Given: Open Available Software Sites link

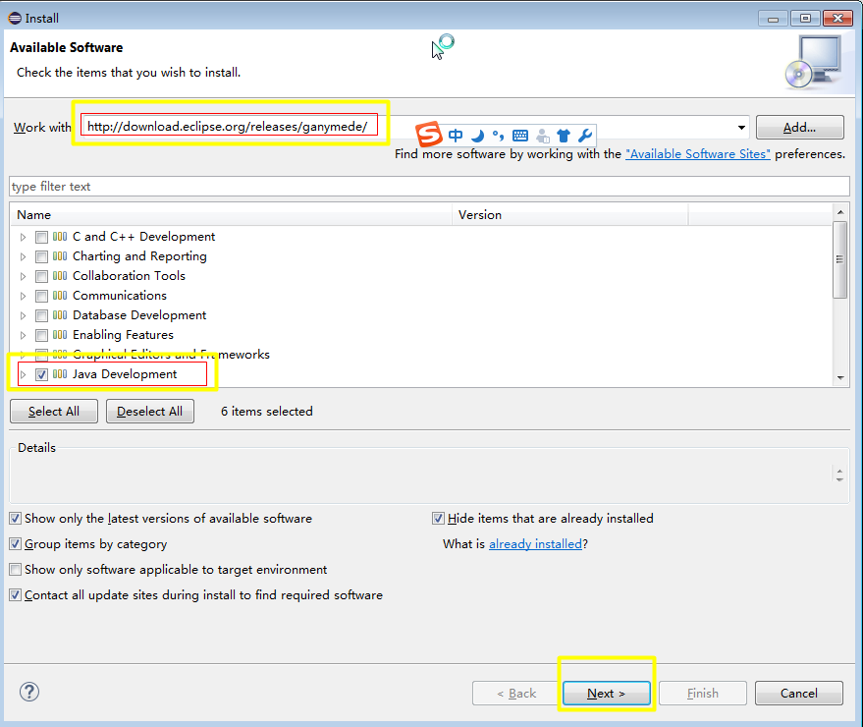Looking at the screenshot, I should [x=698, y=154].
